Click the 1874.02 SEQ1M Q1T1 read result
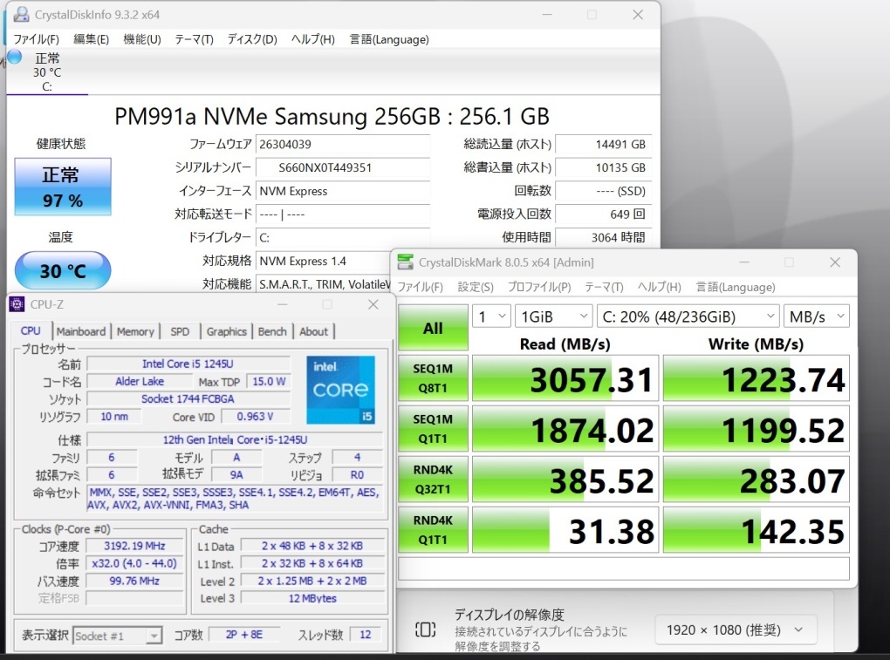890x660 pixels. tap(565, 429)
